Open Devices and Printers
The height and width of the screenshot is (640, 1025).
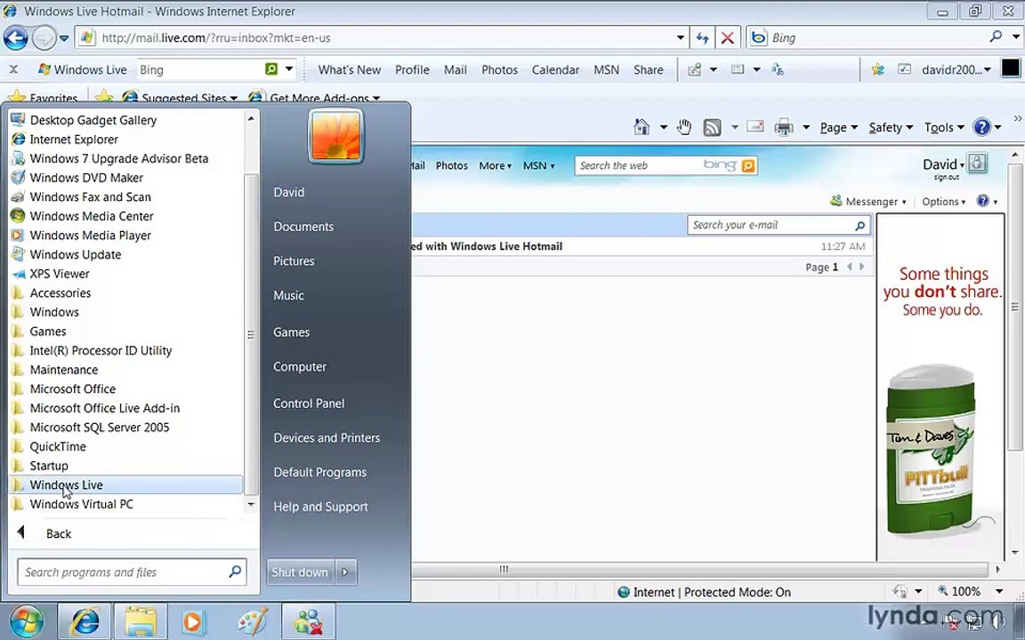pos(327,438)
